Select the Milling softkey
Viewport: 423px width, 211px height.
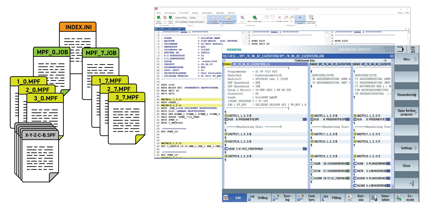coord(333,198)
